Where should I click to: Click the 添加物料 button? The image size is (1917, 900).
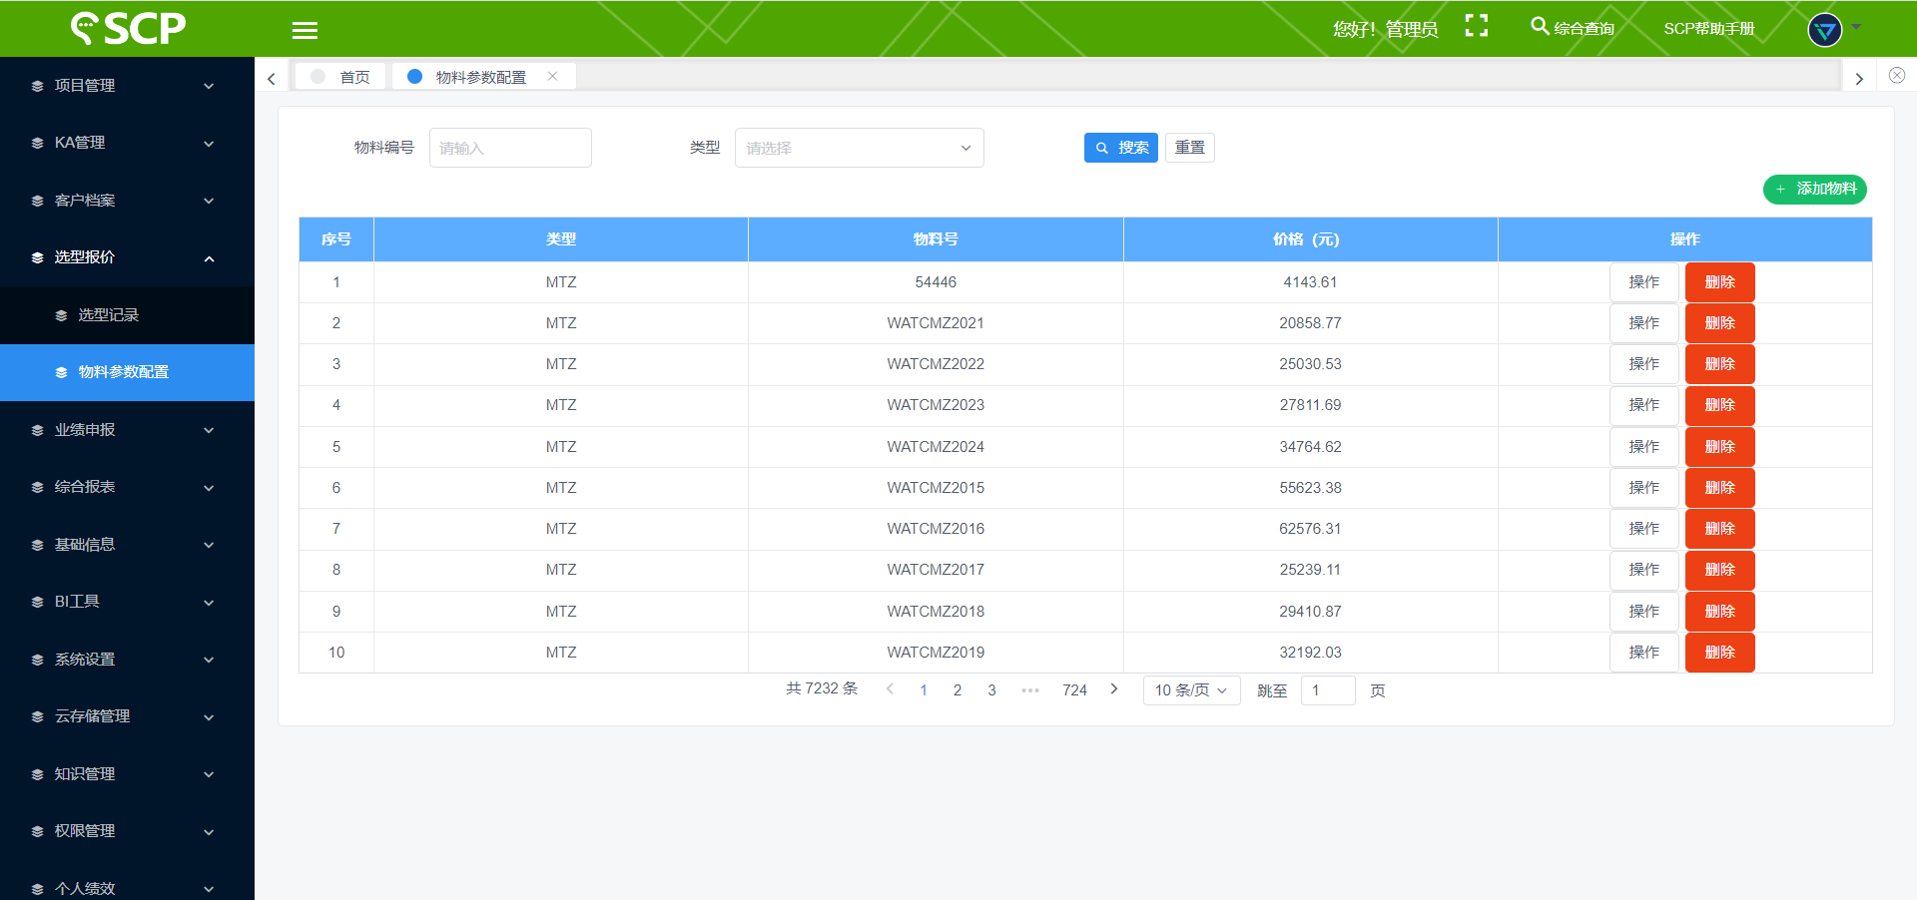[x=1814, y=189]
